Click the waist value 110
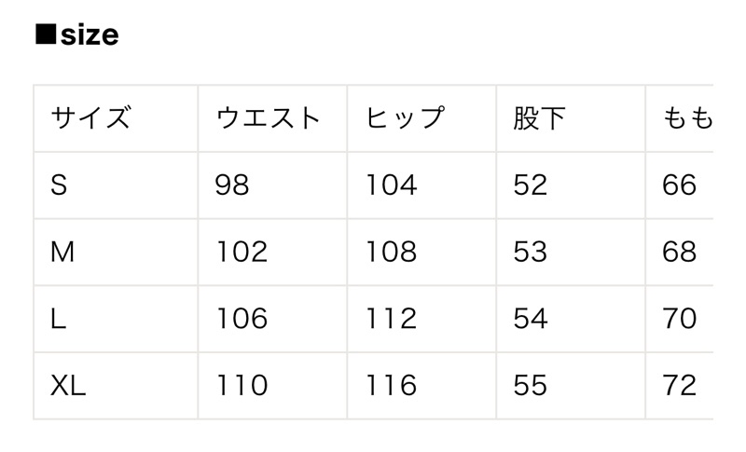 242,385
